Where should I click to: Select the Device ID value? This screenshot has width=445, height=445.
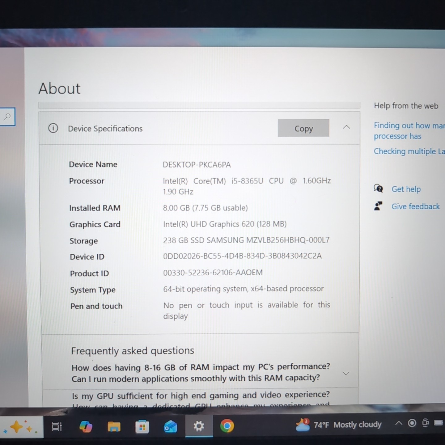pyautogui.click(x=242, y=256)
